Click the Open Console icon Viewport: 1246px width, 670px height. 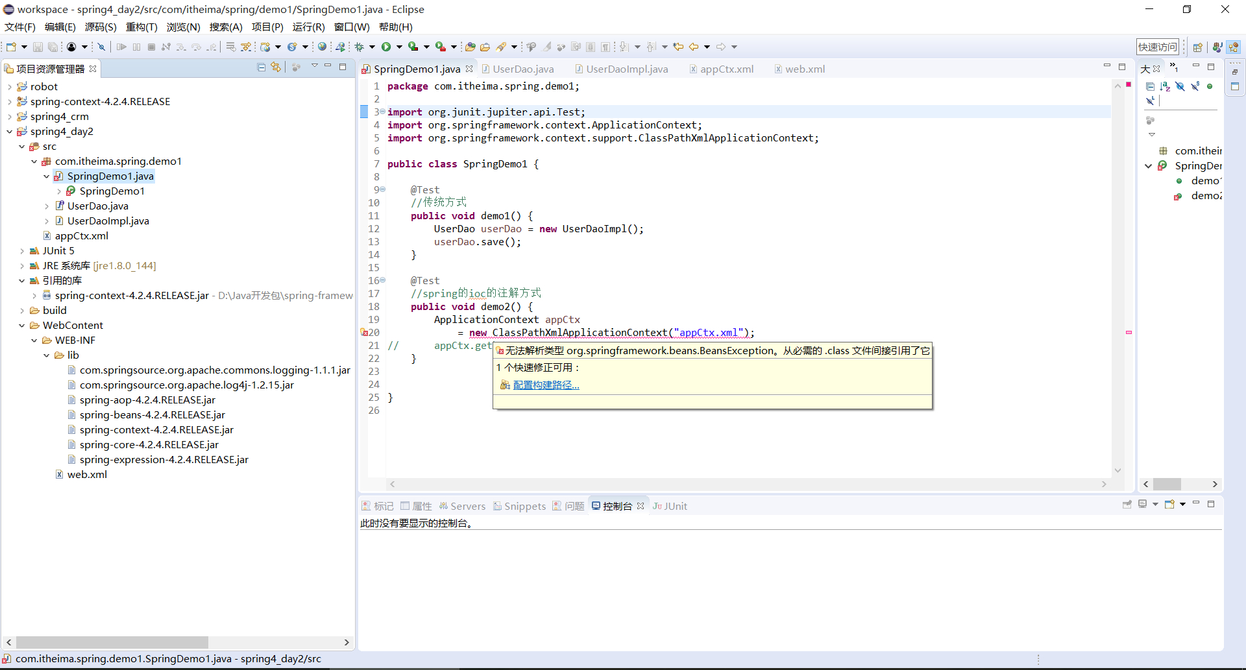click(x=1169, y=504)
